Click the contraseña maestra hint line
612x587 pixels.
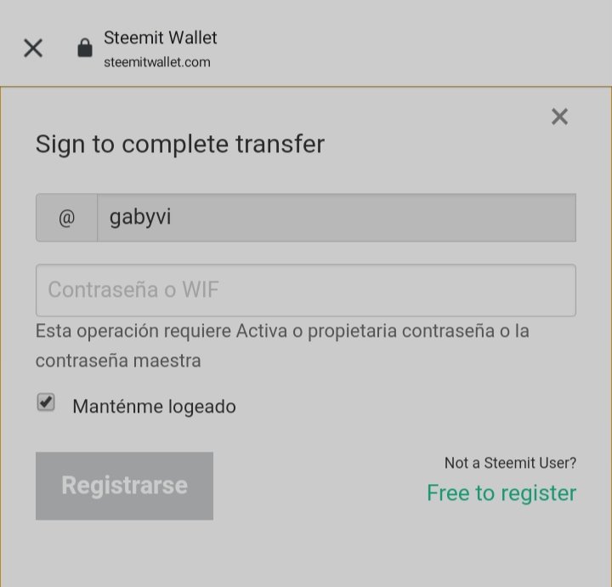(x=118, y=361)
